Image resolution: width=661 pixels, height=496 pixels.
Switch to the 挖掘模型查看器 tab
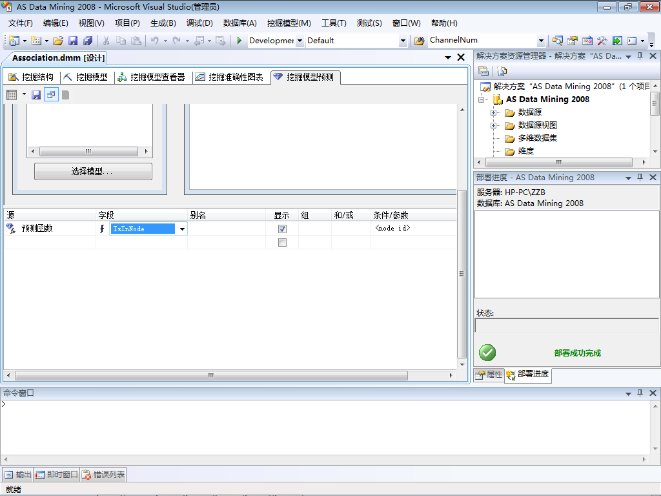[151, 77]
